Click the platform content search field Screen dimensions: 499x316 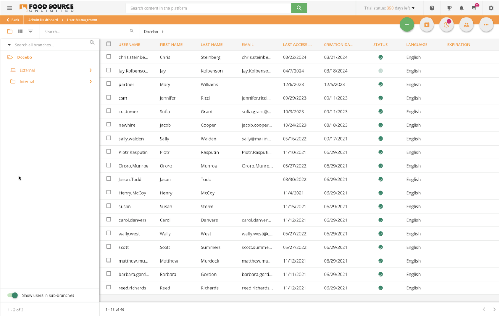point(208,8)
